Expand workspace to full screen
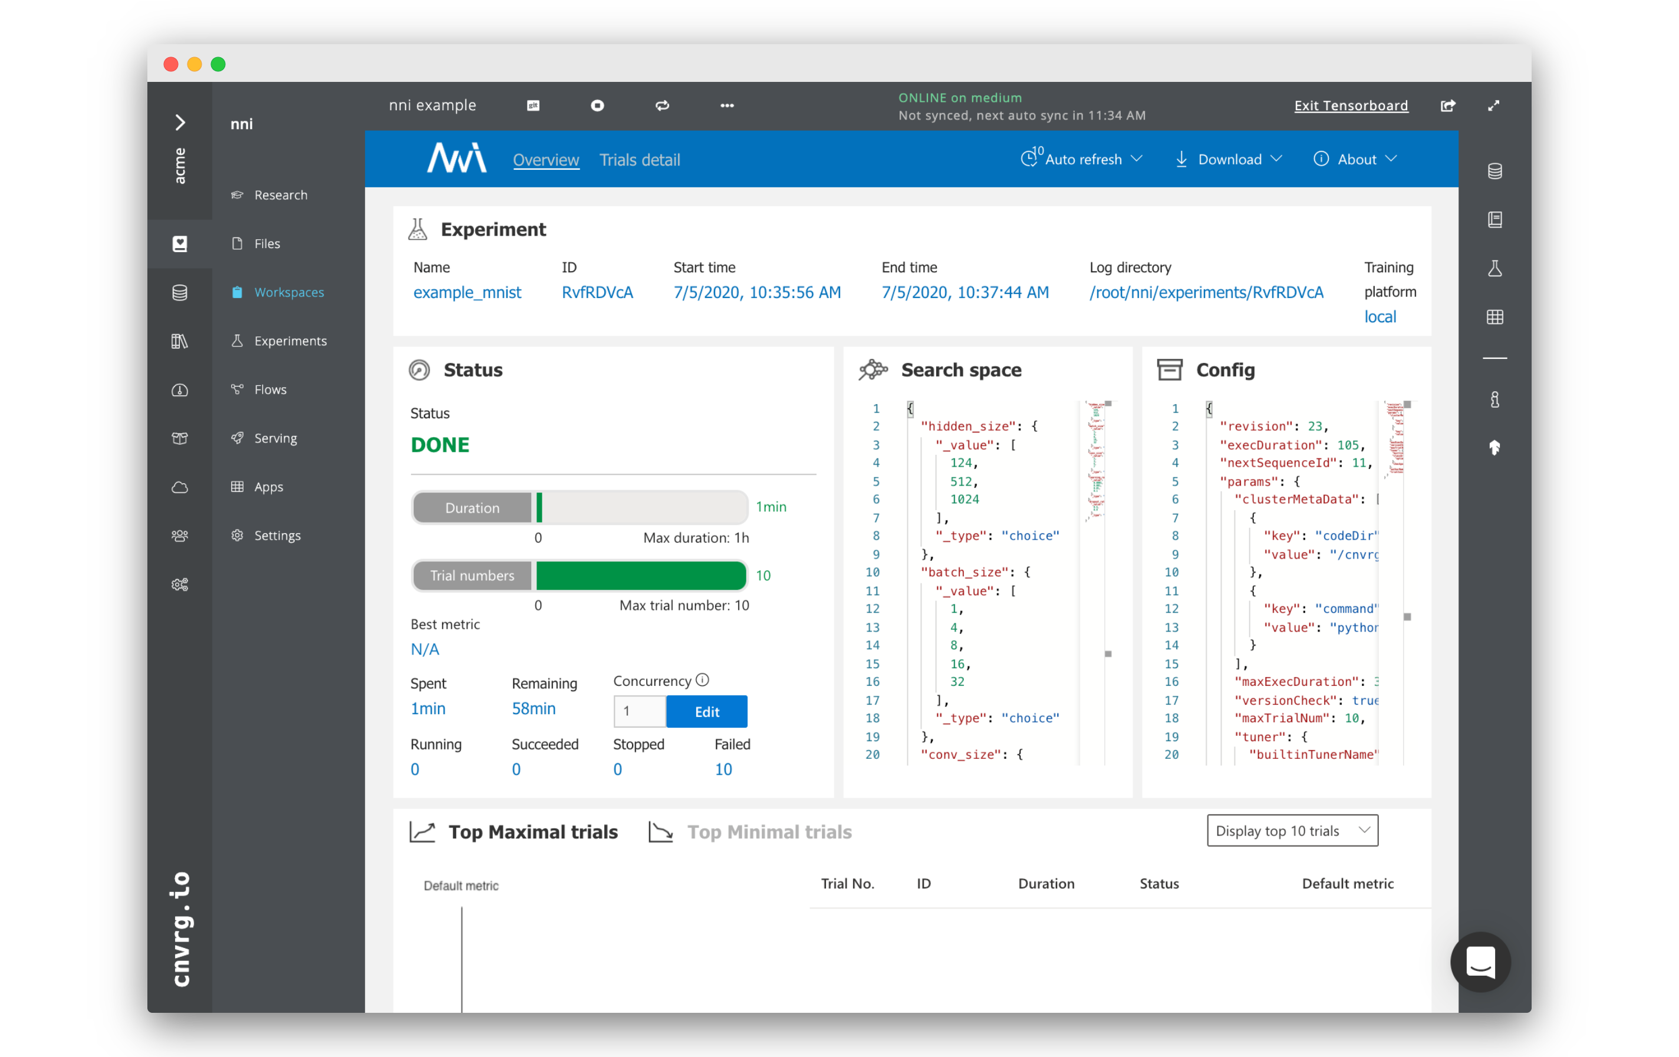Screen dimensions: 1679x1057 pos(1494,105)
